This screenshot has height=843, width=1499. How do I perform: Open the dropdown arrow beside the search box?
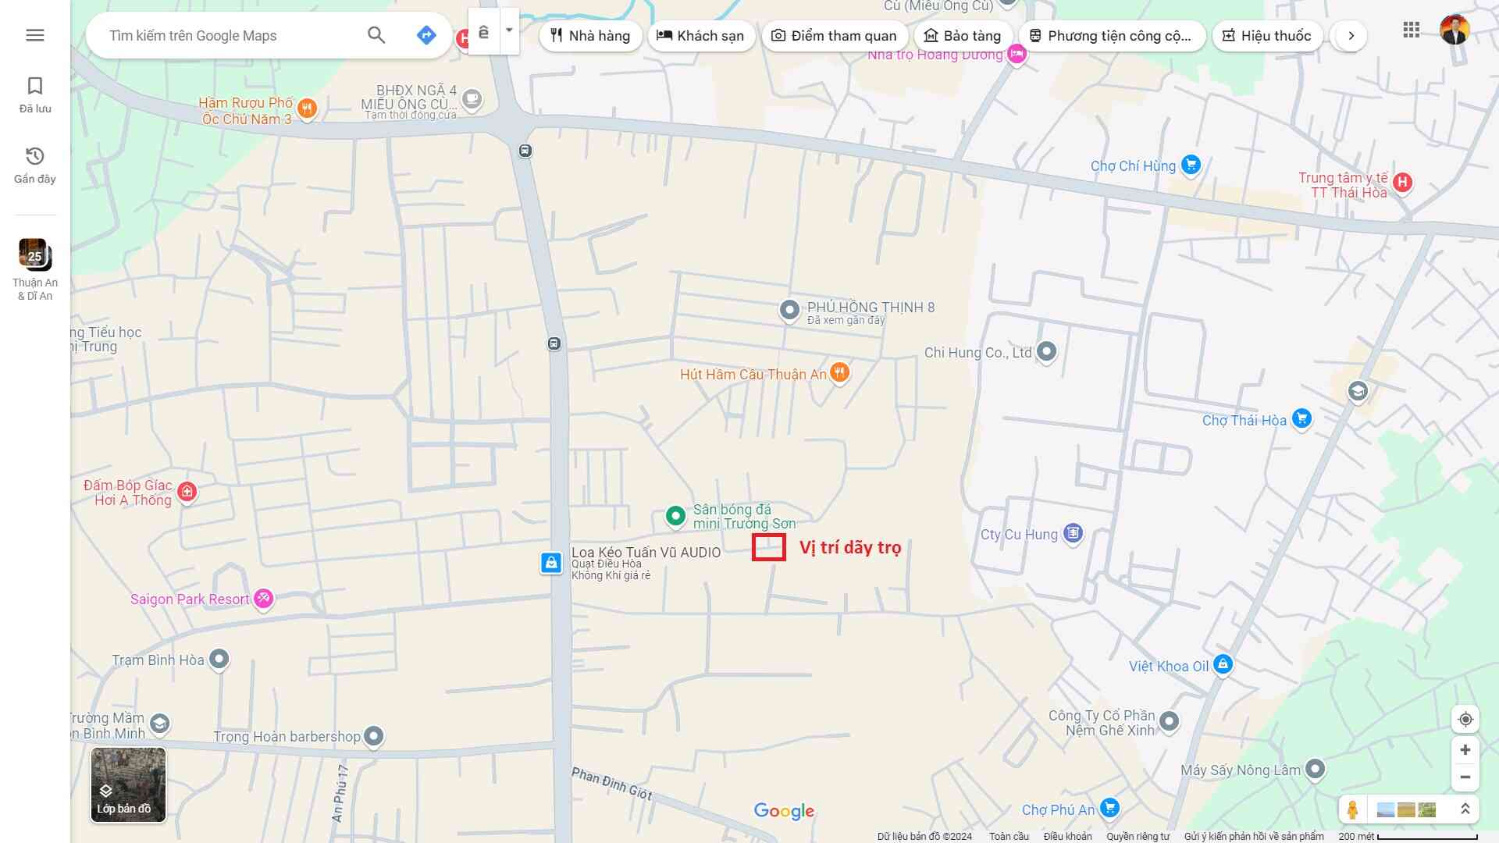[x=509, y=30]
